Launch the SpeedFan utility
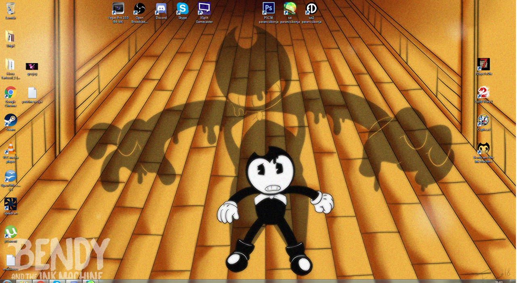This screenshot has height=283, width=517. tap(10, 204)
